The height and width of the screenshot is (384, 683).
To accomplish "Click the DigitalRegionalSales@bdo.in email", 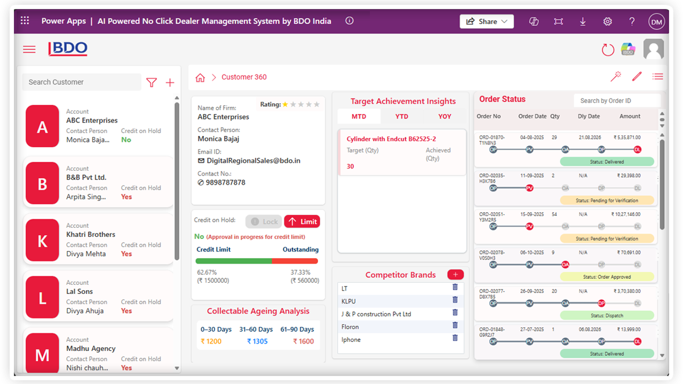I will pyautogui.click(x=253, y=161).
